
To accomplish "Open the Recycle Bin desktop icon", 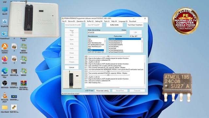I will click(x=5, y=22).
